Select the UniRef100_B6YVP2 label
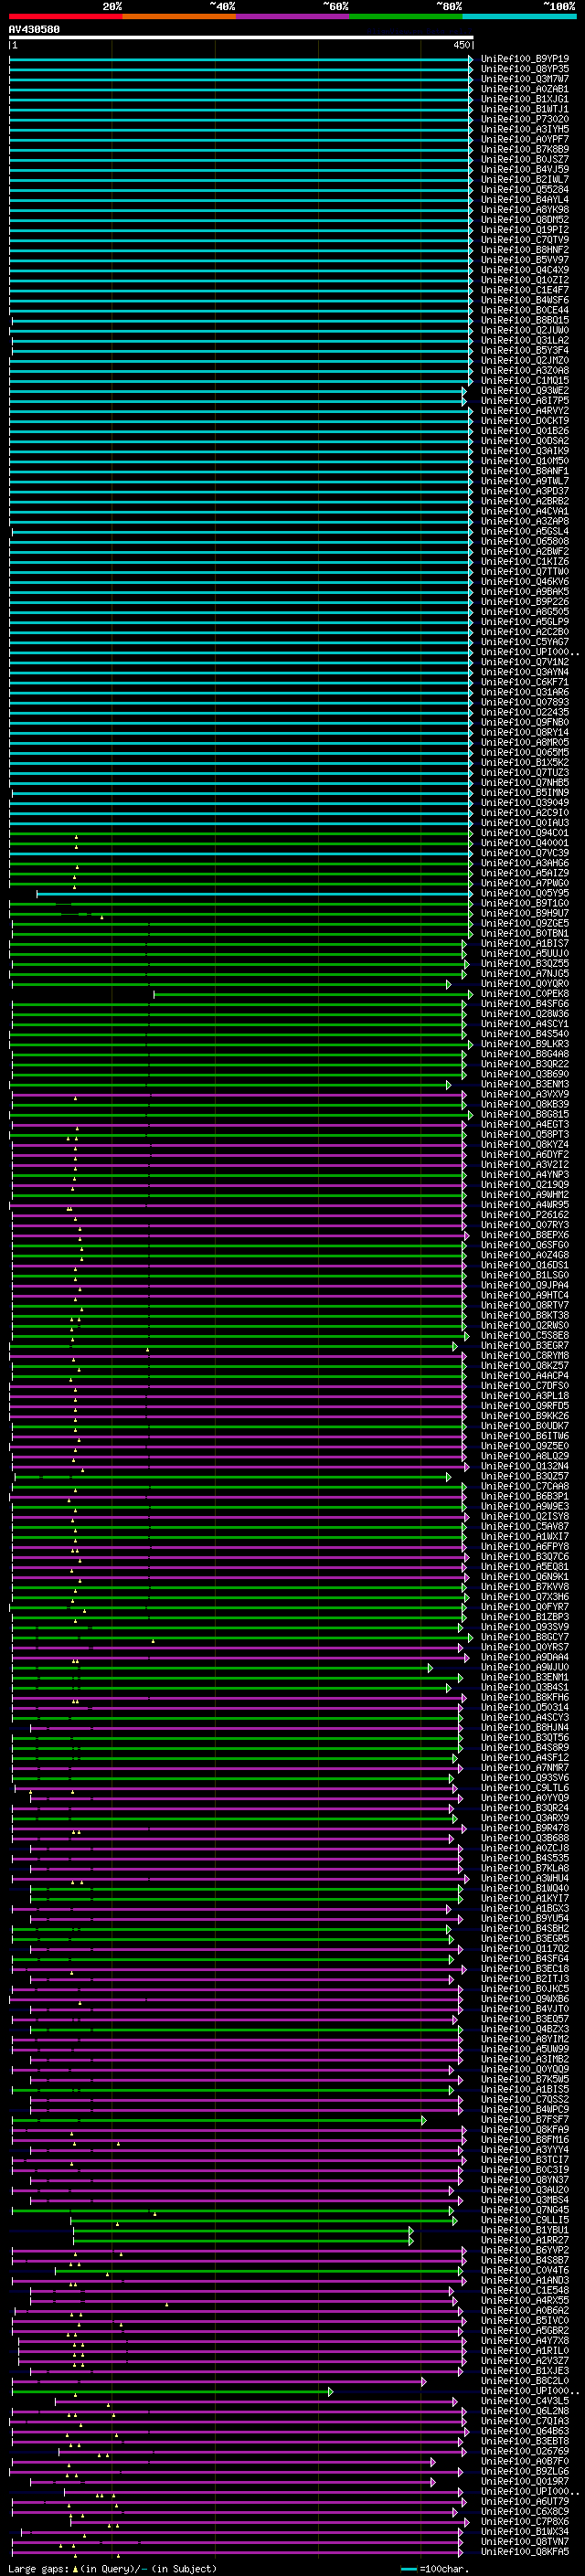585x2576 pixels. 525,2250
